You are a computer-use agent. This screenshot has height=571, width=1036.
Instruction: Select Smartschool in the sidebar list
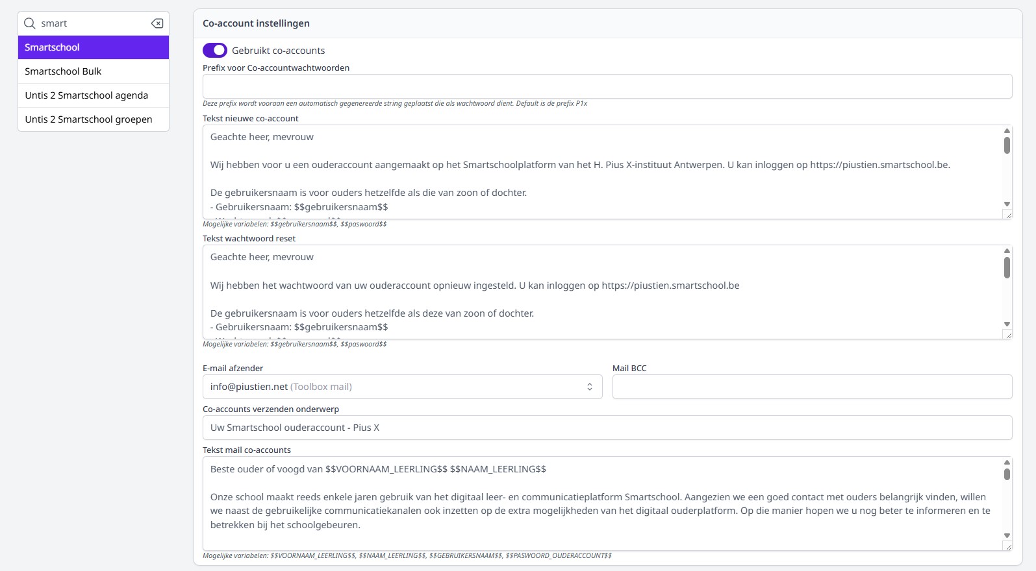(94, 47)
